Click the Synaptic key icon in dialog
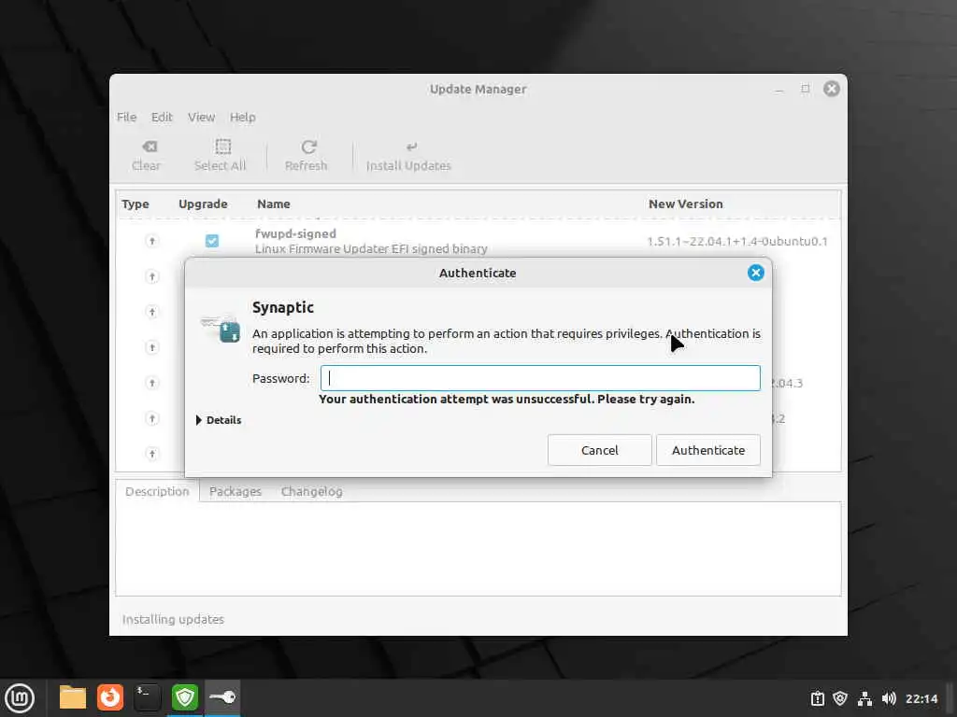 click(x=221, y=328)
